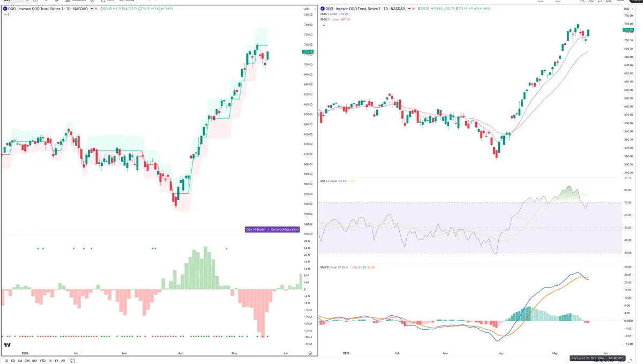Click the TradingView logo in left chart
643x364 pixels.
[8, 345]
